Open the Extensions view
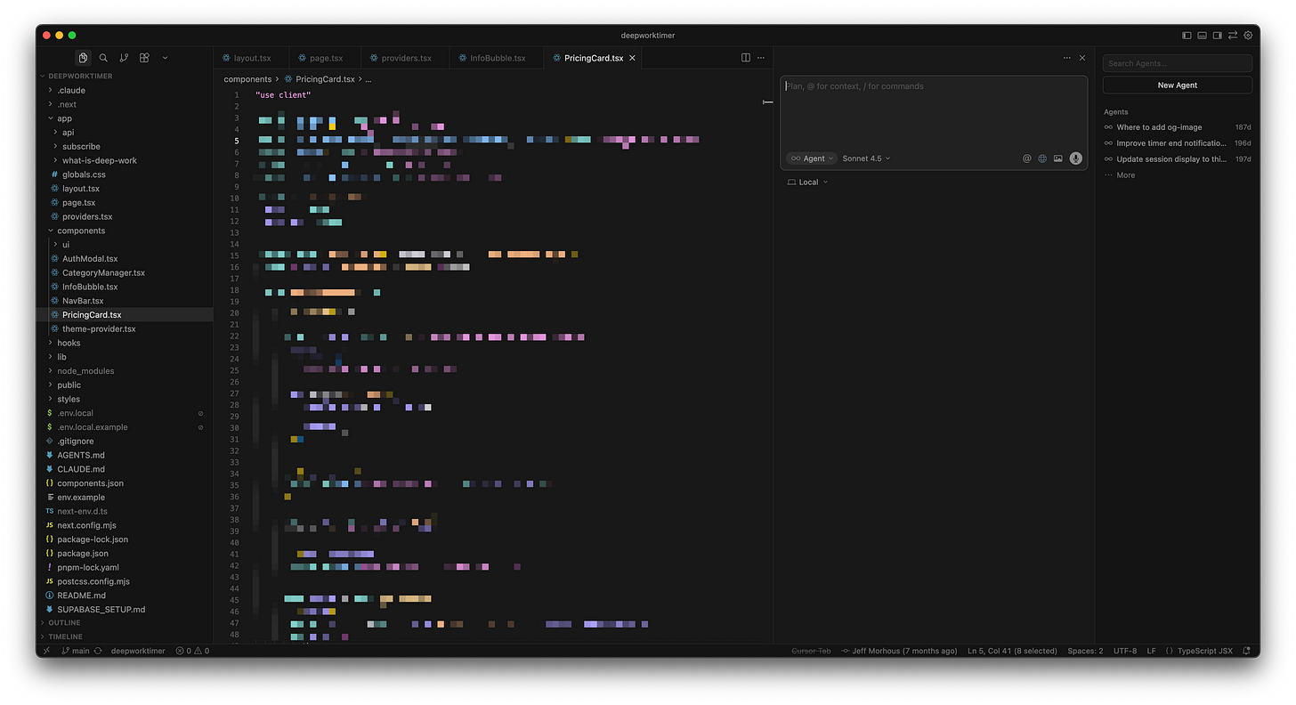 [144, 57]
